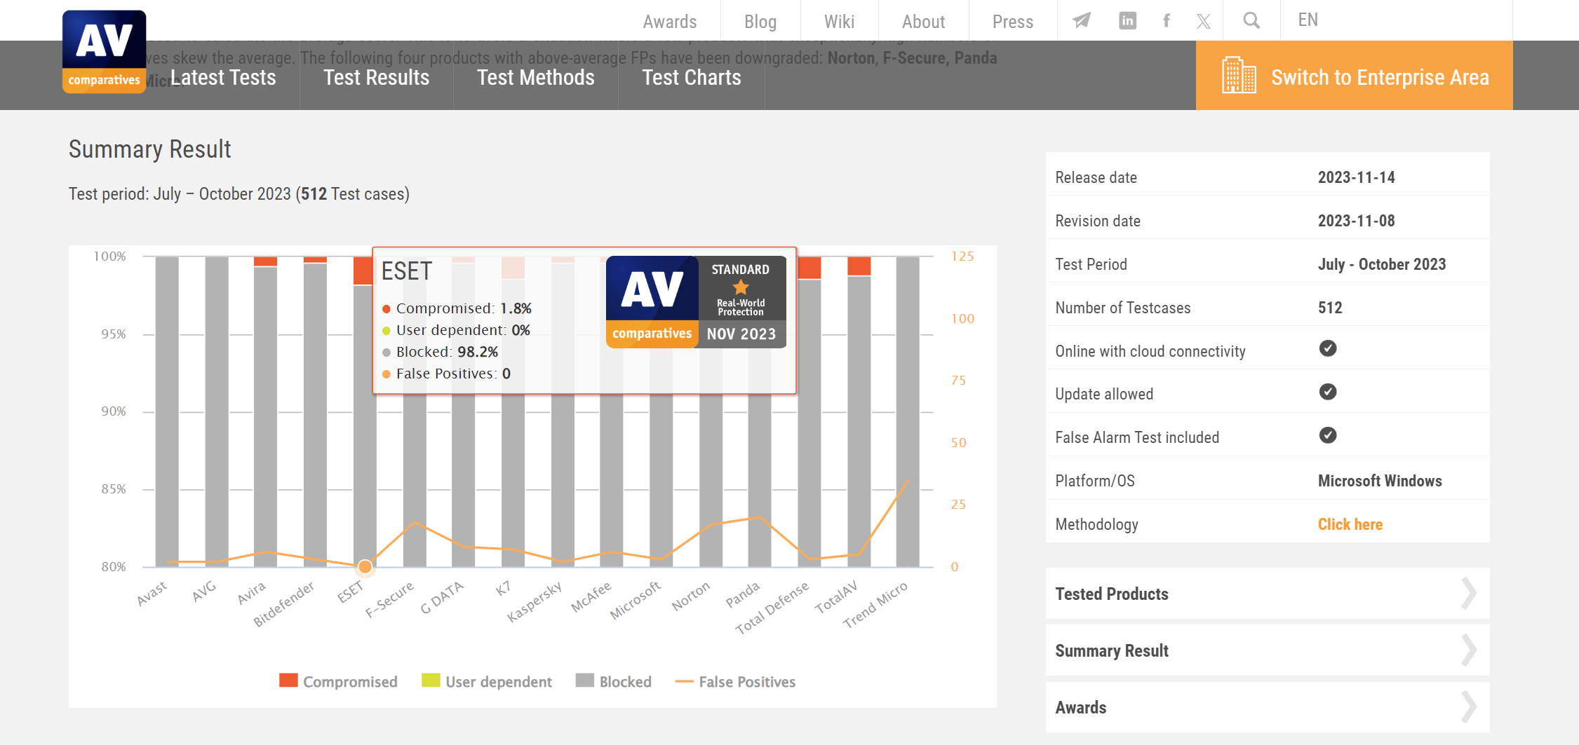
Task: Open the Press page link
Action: pyautogui.click(x=1012, y=22)
